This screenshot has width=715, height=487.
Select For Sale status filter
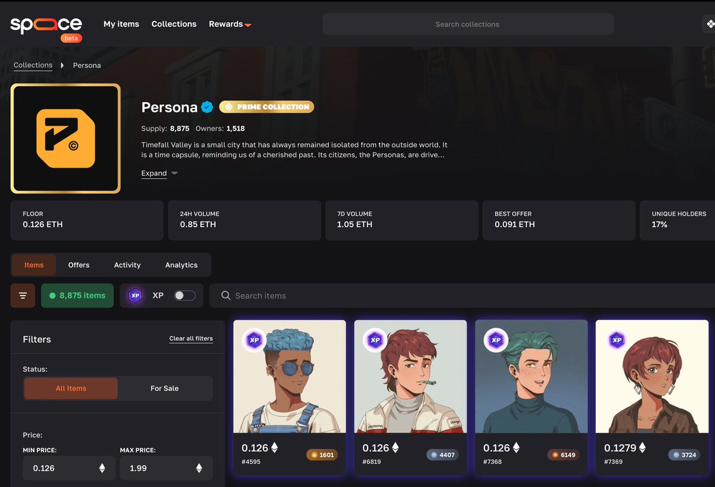point(164,389)
